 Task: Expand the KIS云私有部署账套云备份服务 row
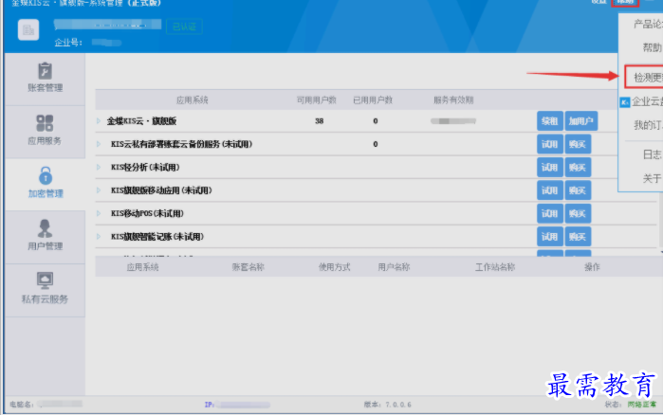click(x=99, y=144)
